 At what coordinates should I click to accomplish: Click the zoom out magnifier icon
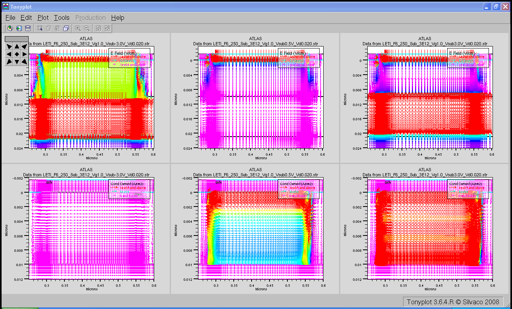(x=87, y=28)
